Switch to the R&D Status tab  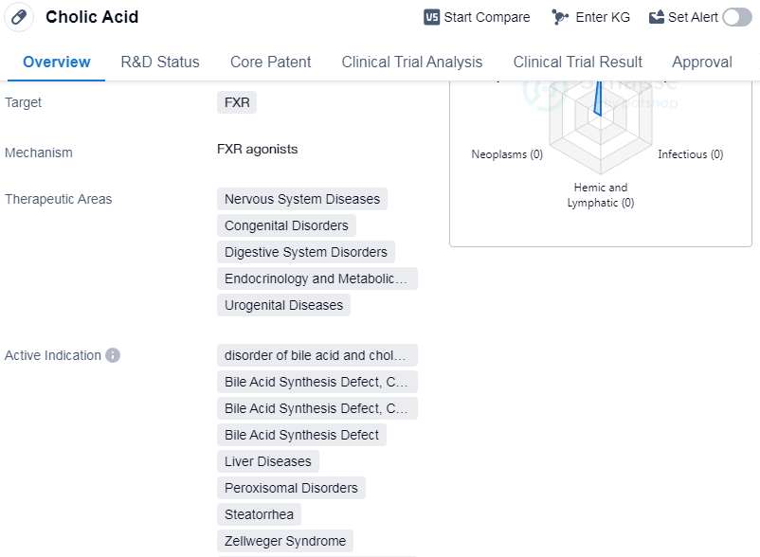click(x=160, y=62)
